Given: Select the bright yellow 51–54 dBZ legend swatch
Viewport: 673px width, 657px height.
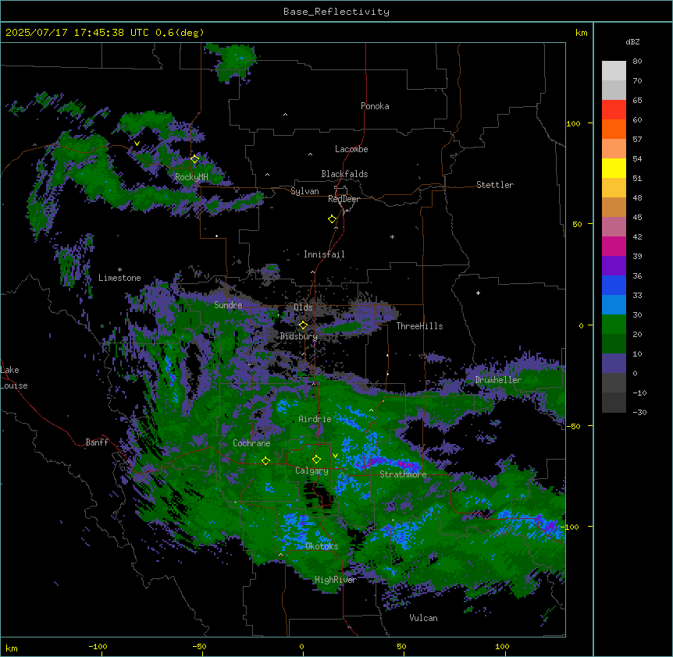Looking at the screenshot, I should [x=614, y=168].
